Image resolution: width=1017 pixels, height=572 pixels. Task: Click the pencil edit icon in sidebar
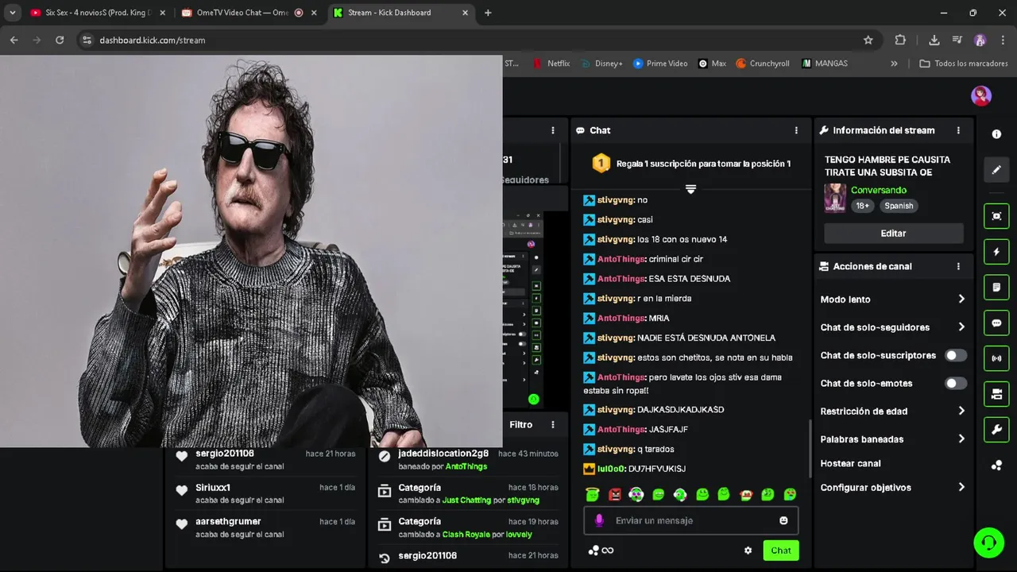pos(996,169)
